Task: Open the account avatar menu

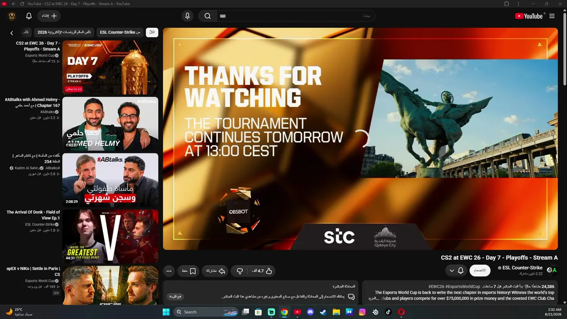Action: pos(12,16)
